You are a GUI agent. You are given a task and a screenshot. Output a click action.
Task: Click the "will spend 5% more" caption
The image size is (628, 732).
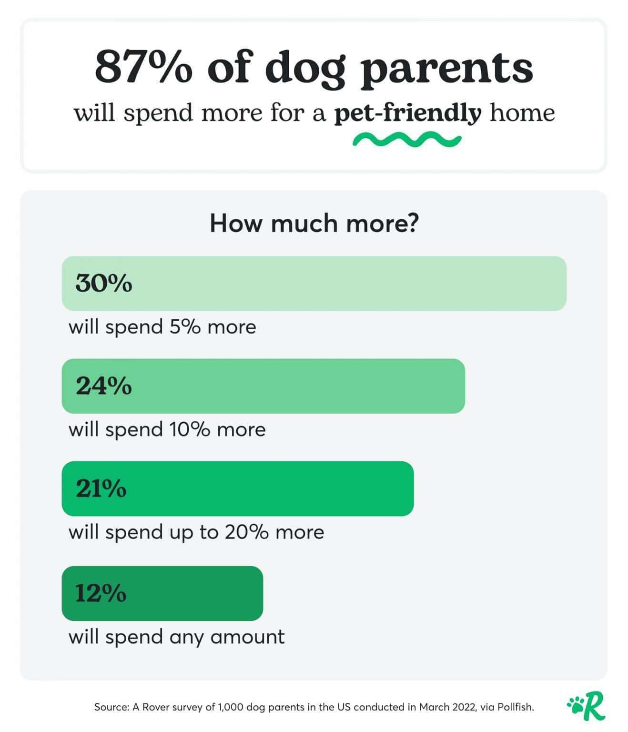pyautogui.click(x=162, y=327)
